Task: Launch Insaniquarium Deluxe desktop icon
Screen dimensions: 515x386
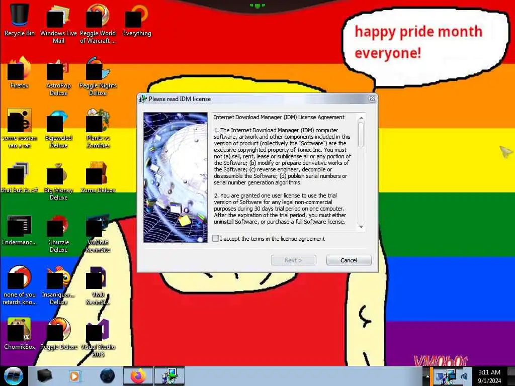Action: click(58, 285)
